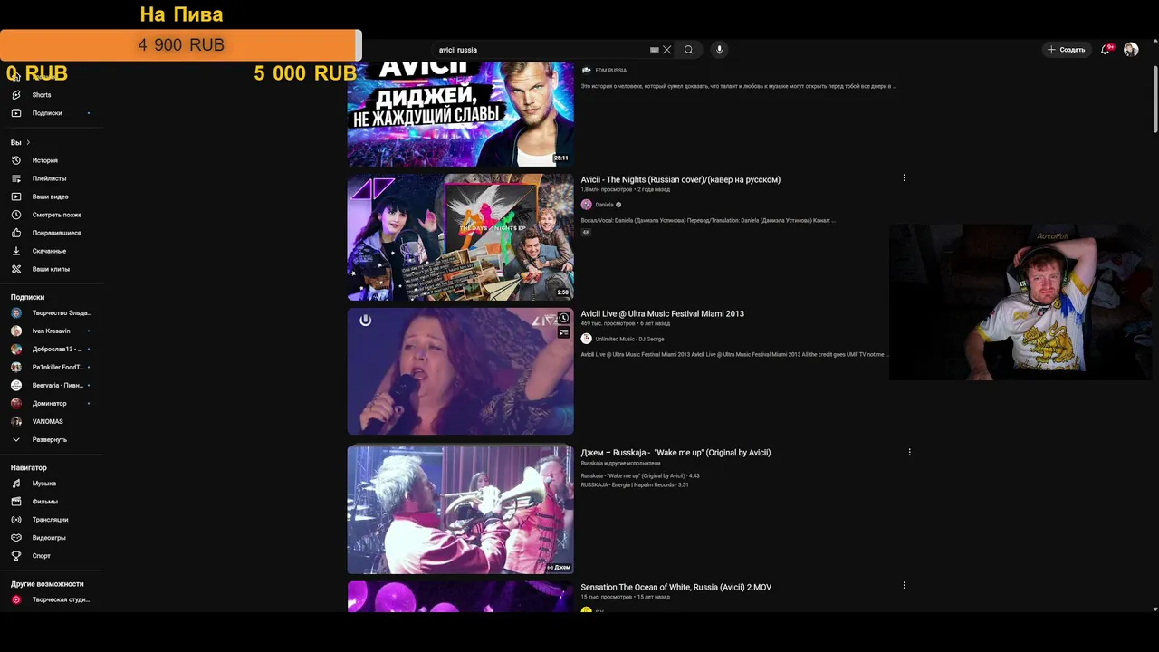
Task: Start voice search with microphone icon
Action: [719, 50]
